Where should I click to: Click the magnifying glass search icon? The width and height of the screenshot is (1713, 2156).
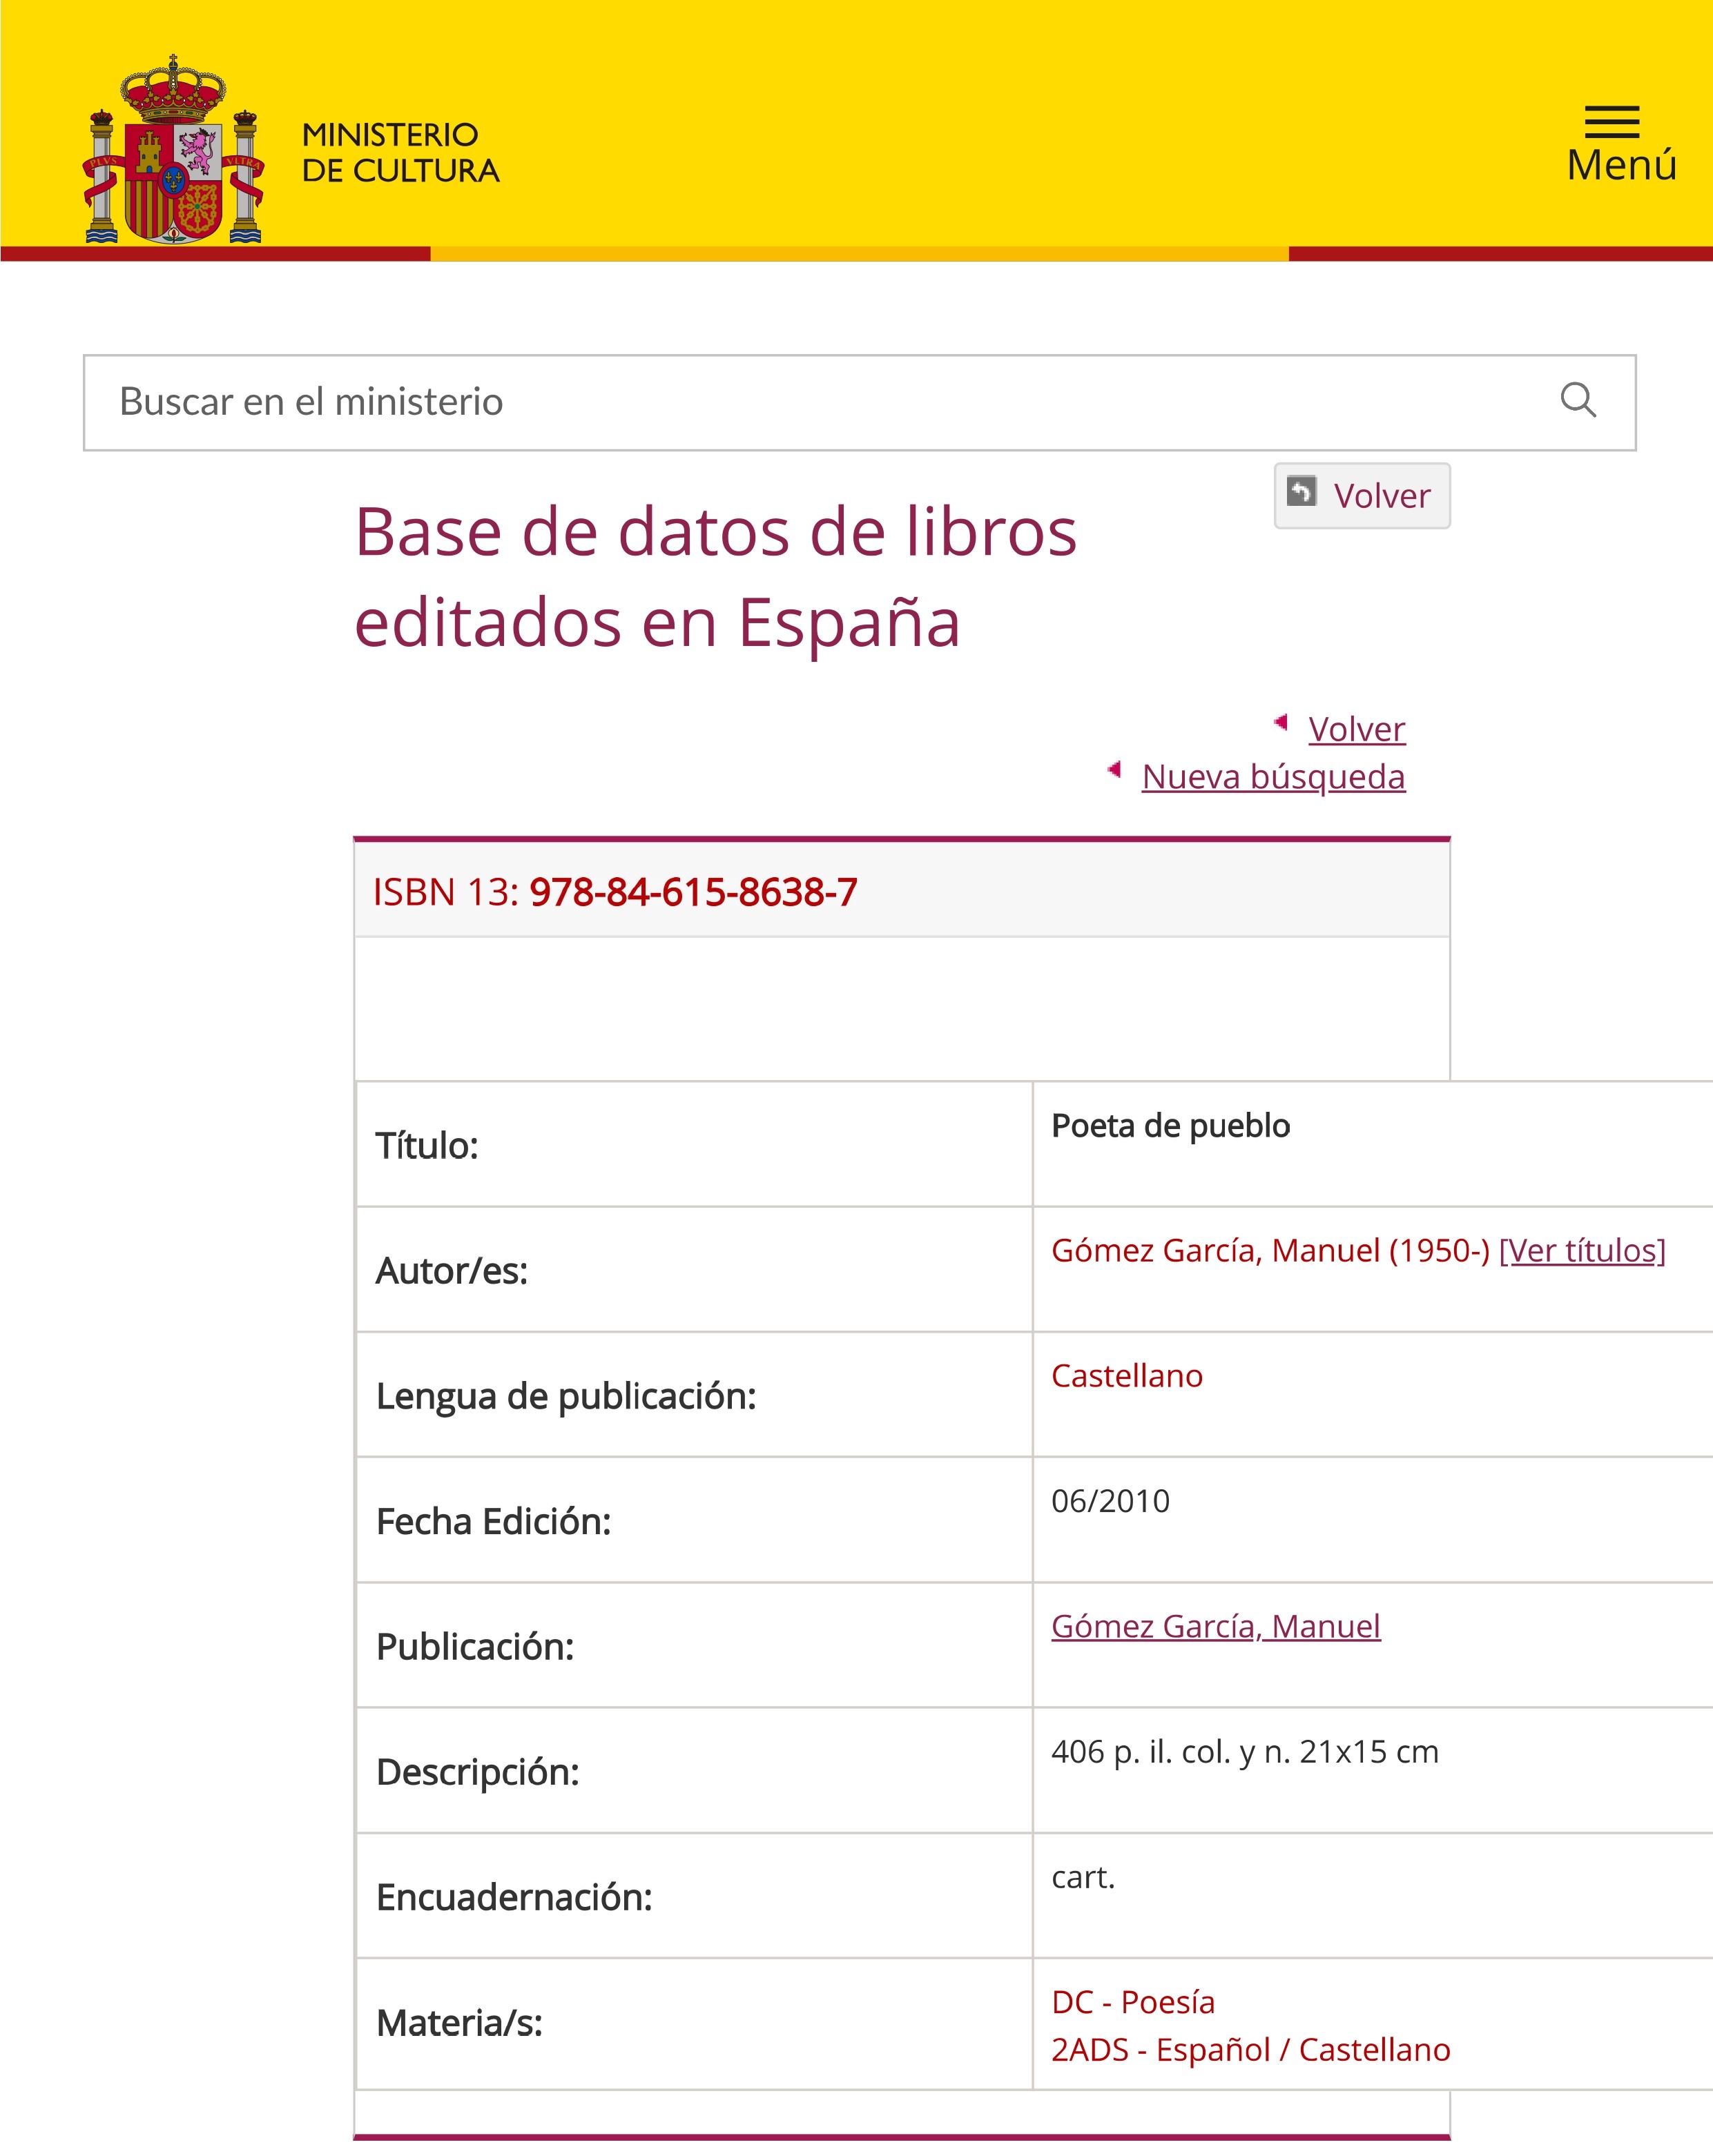tap(1578, 400)
